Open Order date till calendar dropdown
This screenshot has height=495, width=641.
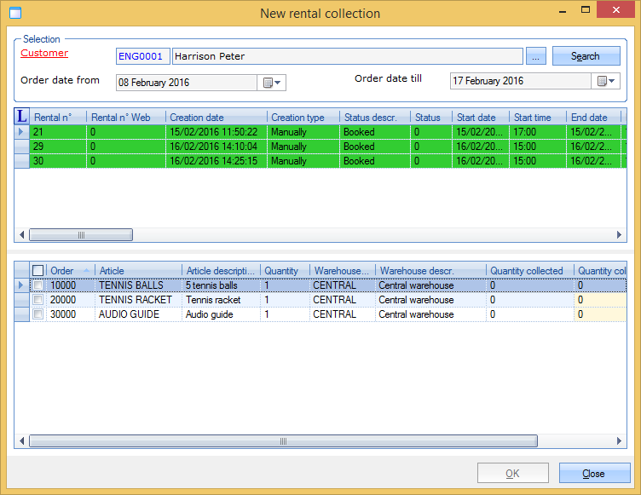coord(606,81)
